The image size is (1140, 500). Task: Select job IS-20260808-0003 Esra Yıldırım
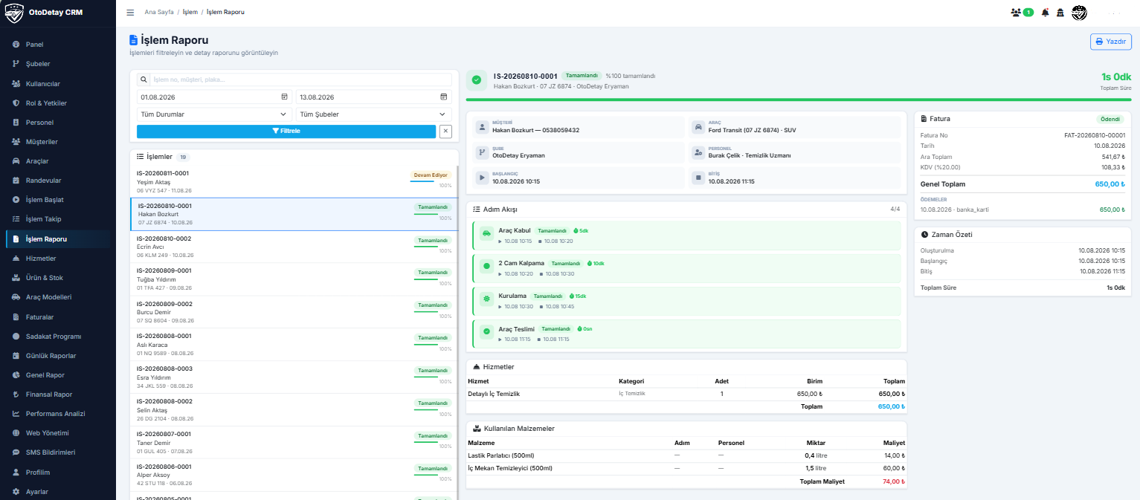(294, 377)
